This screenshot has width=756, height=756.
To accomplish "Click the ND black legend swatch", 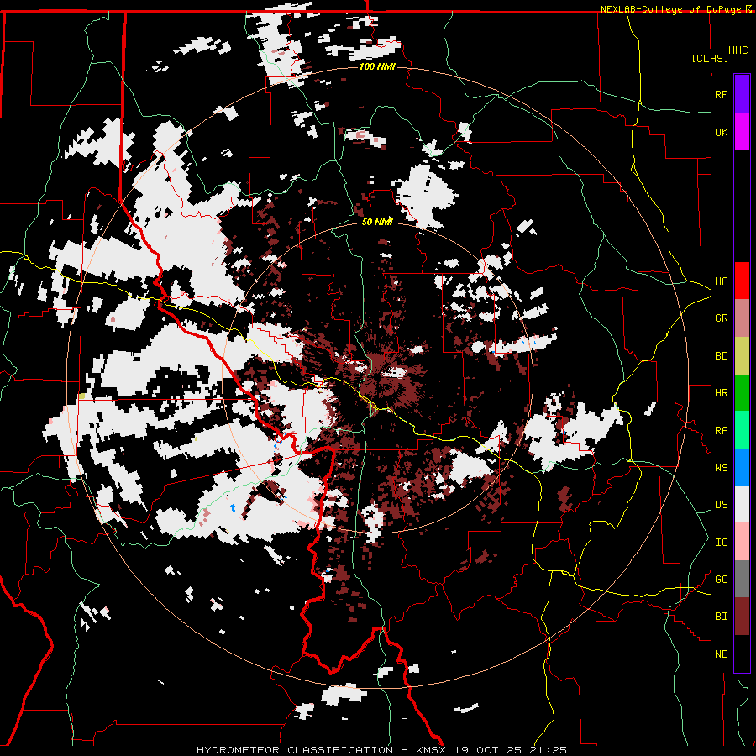I will pos(742,654).
